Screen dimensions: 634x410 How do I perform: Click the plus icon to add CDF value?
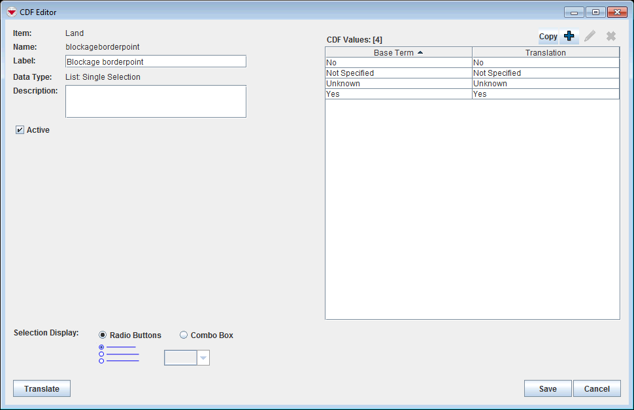tap(569, 37)
